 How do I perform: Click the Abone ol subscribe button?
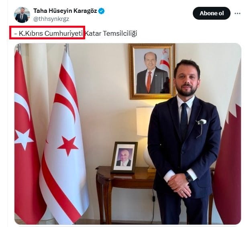(212, 13)
